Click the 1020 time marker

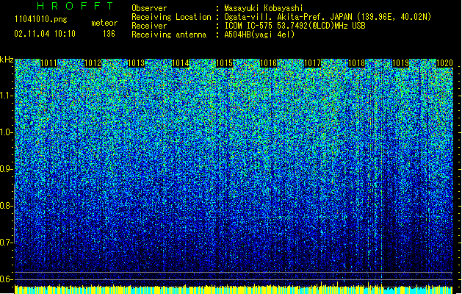coord(444,63)
